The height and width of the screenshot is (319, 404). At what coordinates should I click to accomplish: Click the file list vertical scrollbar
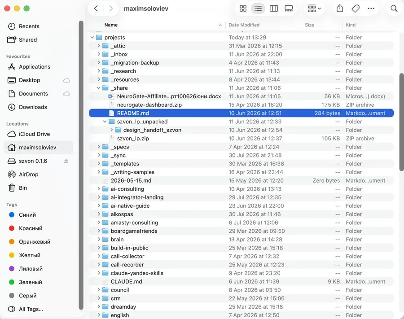[401, 122]
